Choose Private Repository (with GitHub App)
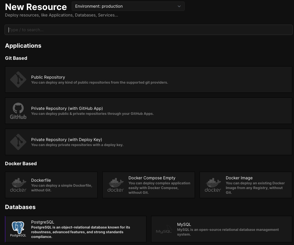Screen dimensions: 294x245 pyautogui.click(x=148, y=110)
